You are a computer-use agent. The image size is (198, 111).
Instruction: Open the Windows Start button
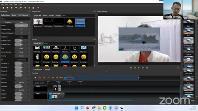76,108
